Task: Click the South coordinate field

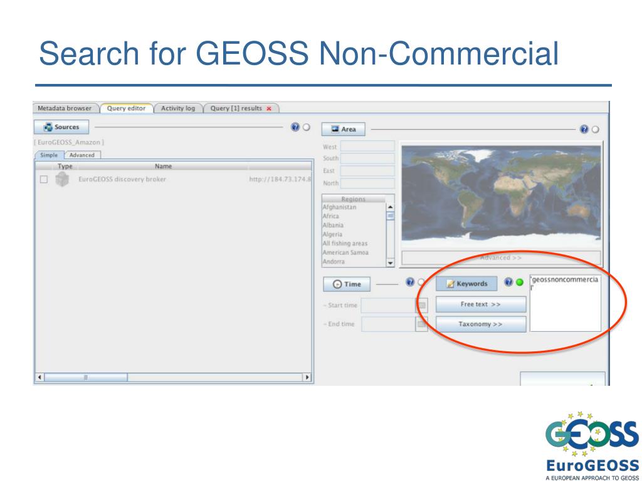Action: pyautogui.click(x=367, y=158)
